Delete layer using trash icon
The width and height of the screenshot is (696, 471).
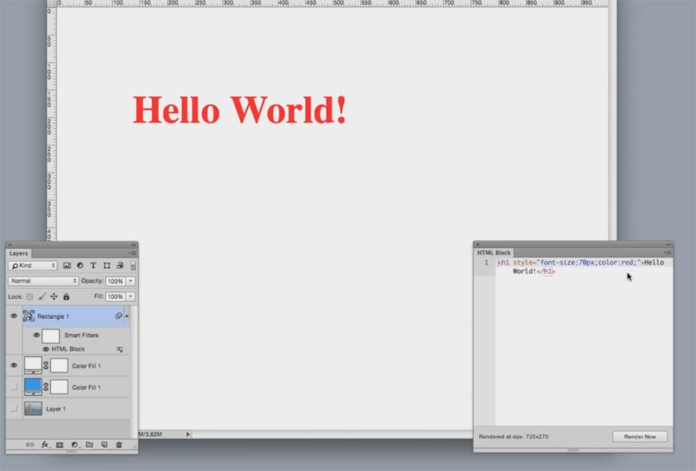click(x=119, y=445)
